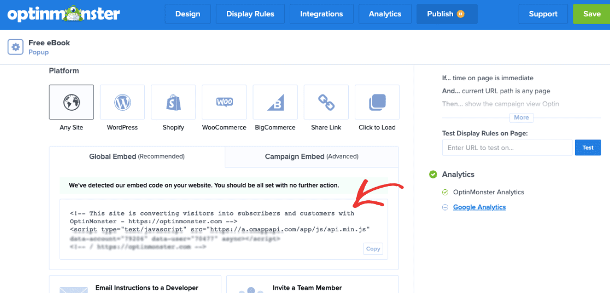Image resolution: width=610 pixels, height=293 pixels.
Task: Click the embed code detected notice
Action: coord(224,186)
